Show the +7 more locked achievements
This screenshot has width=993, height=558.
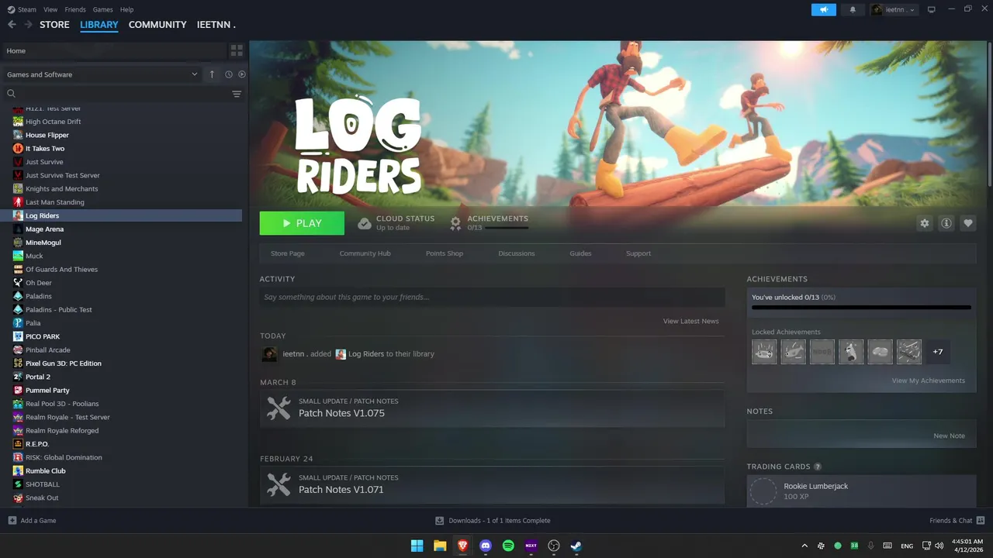[x=938, y=352]
